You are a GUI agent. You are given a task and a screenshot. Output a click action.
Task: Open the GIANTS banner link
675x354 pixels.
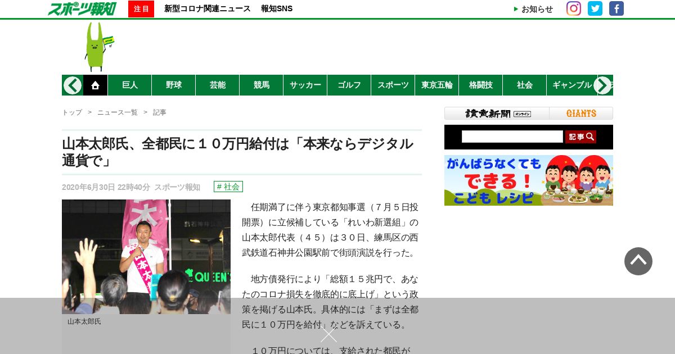581,114
